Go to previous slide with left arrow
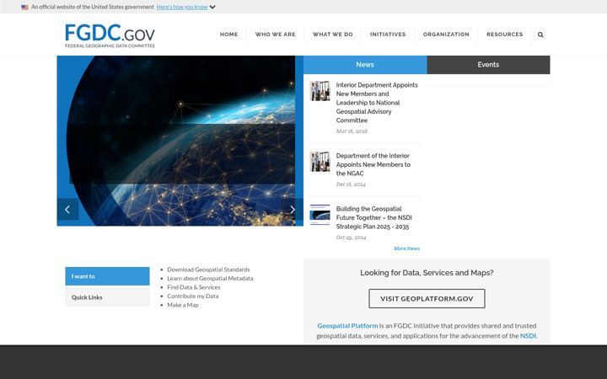 click(67, 209)
